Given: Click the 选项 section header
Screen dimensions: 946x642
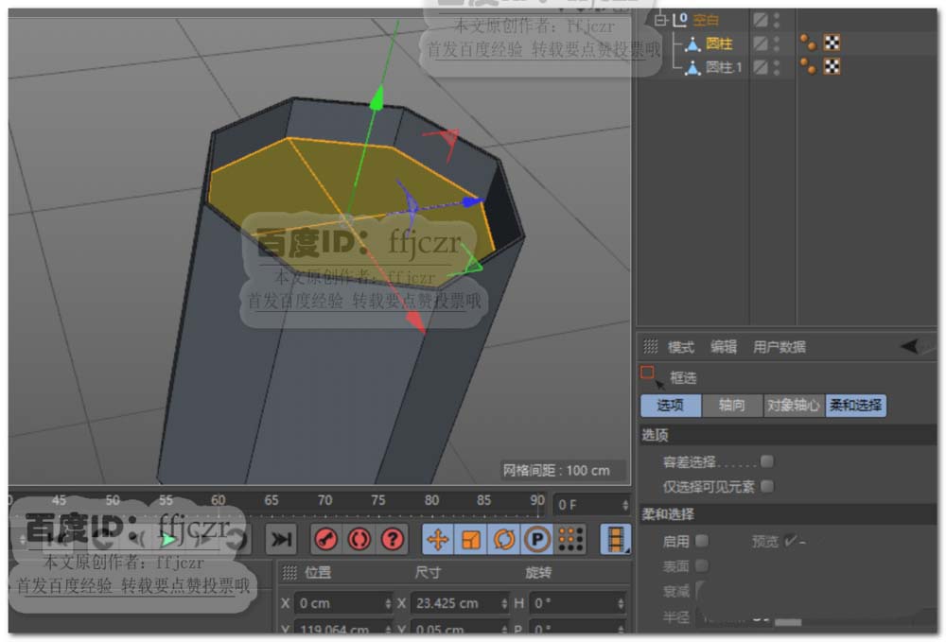Looking at the screenshot, I should click(787, 435).
